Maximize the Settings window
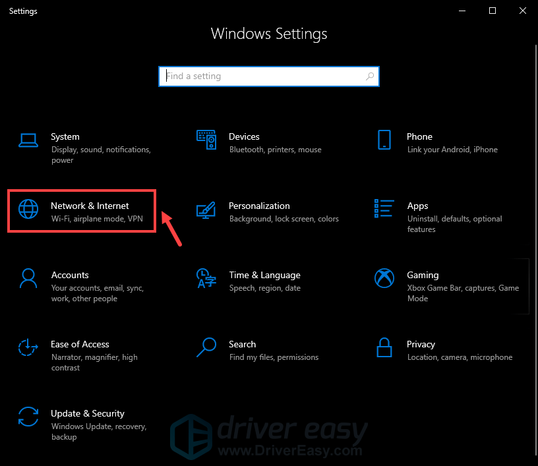 pos(492,11)
